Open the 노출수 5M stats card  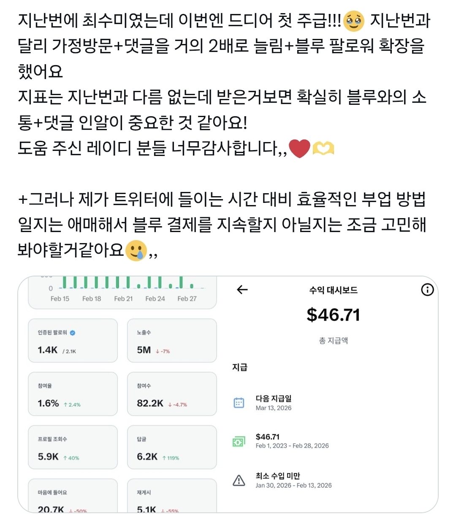(x=172, y=341)
